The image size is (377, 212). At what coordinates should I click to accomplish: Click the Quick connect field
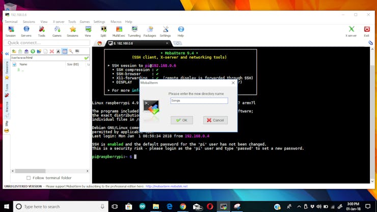(47, 43)
